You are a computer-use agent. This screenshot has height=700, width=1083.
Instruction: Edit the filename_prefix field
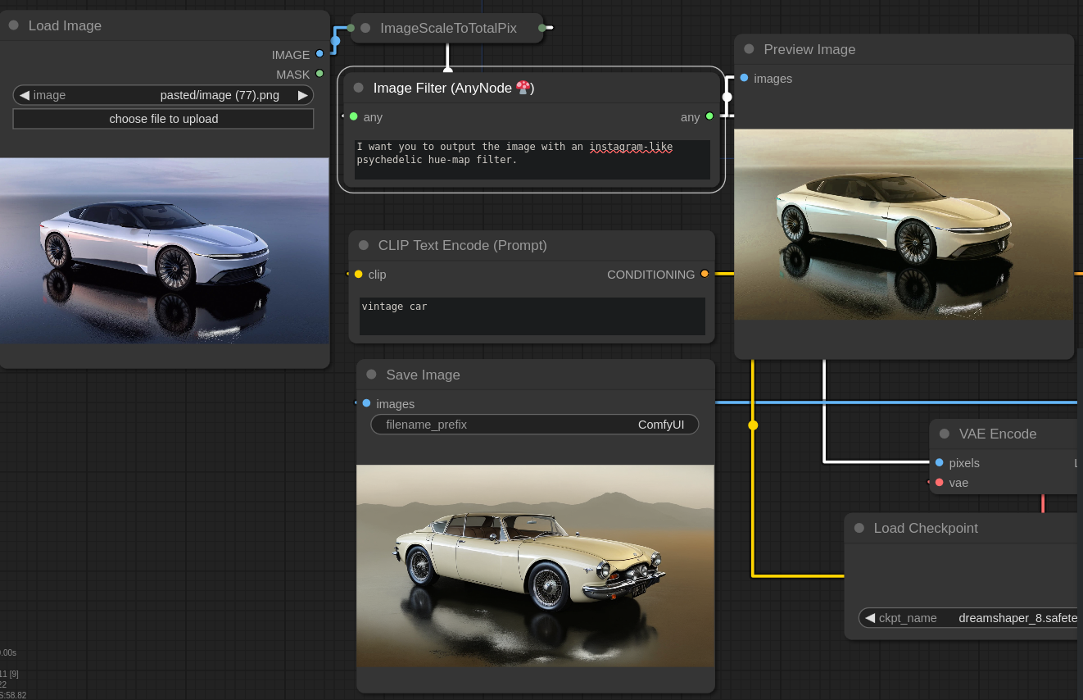click(x=534, y=425)
